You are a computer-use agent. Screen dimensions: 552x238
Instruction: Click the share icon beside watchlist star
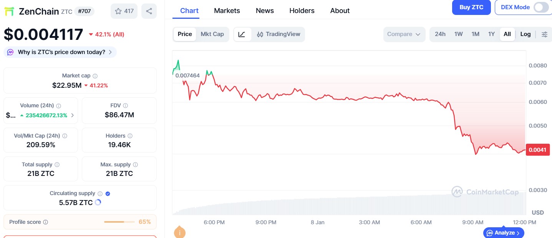click(x=149, y=11)
